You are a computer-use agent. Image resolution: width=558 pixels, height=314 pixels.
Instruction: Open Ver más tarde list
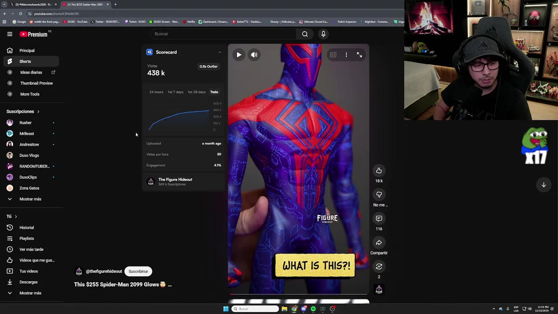(x=31, y=249)
